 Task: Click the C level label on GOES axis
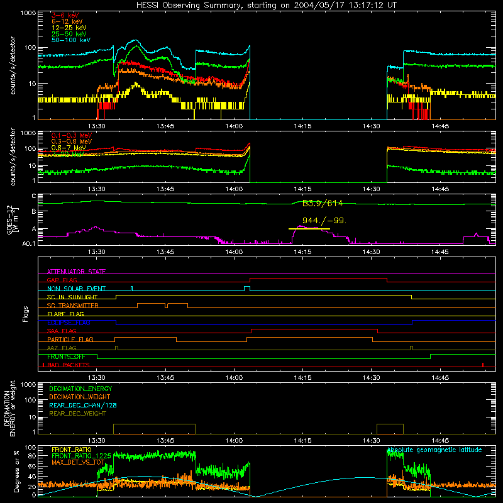(x=34, y=196)
